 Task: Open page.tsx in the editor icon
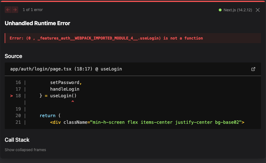coord(253,69)
